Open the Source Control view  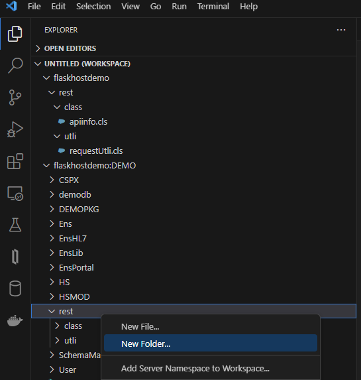point(15,97)
